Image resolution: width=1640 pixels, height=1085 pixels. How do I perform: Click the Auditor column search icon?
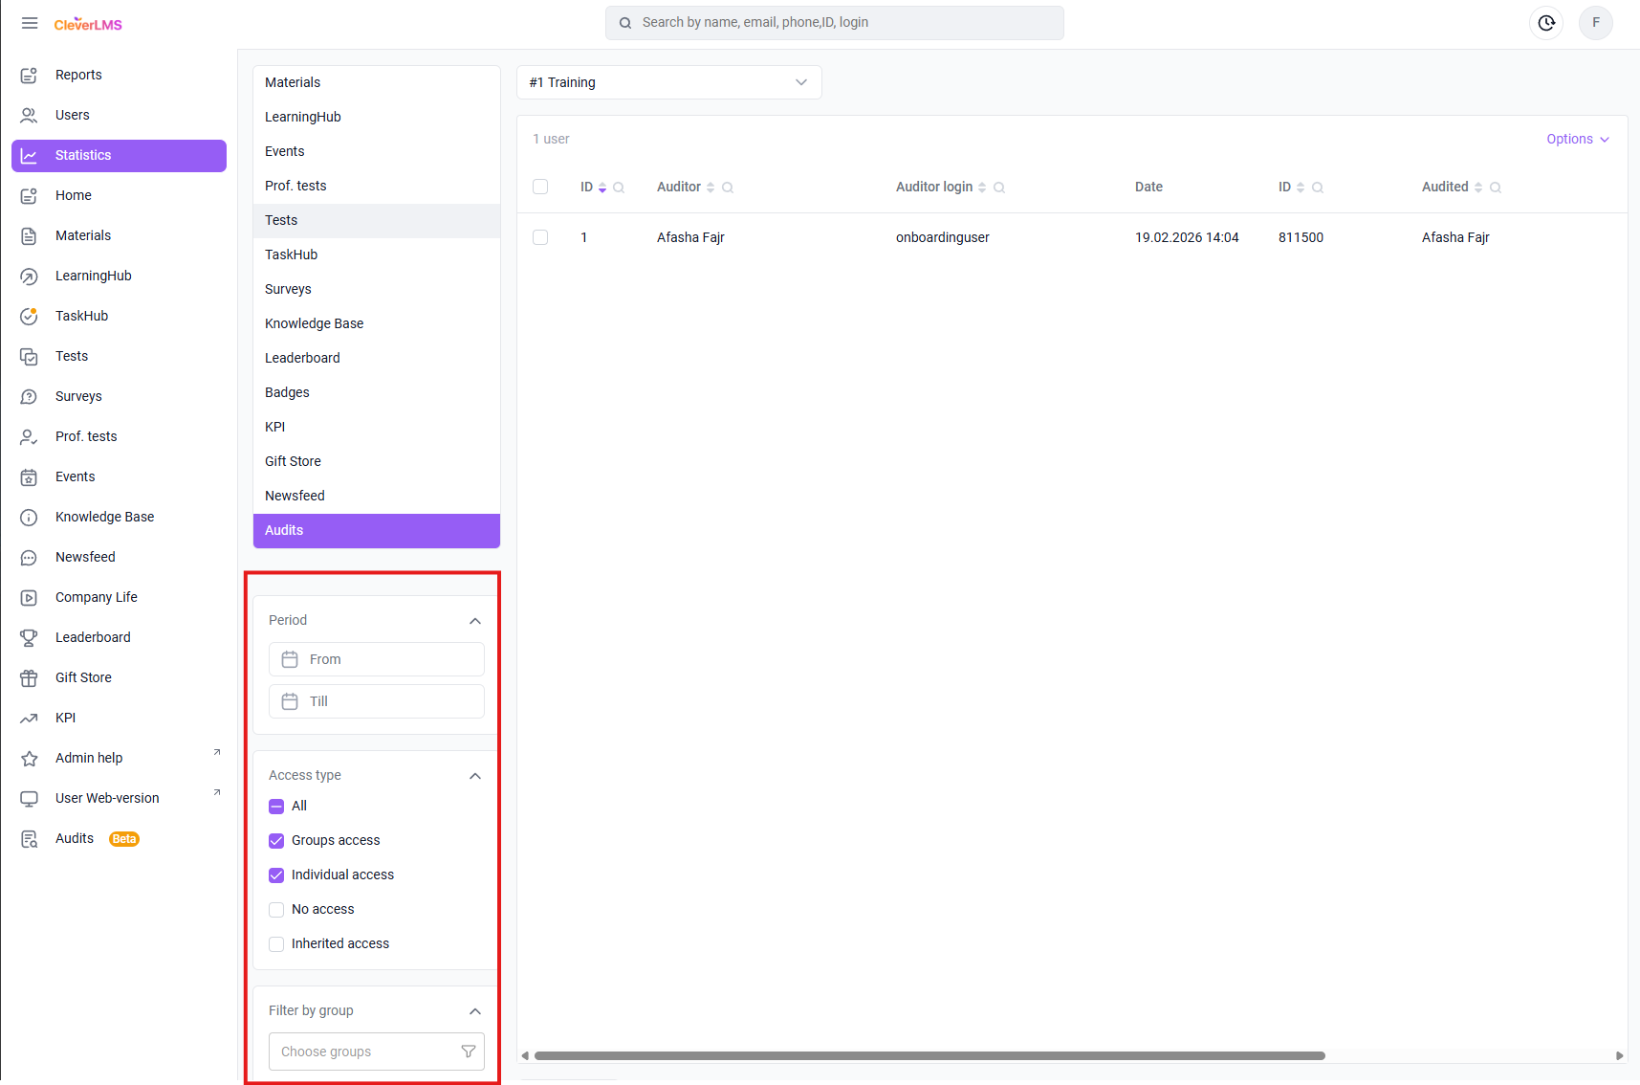click(728, 188)
